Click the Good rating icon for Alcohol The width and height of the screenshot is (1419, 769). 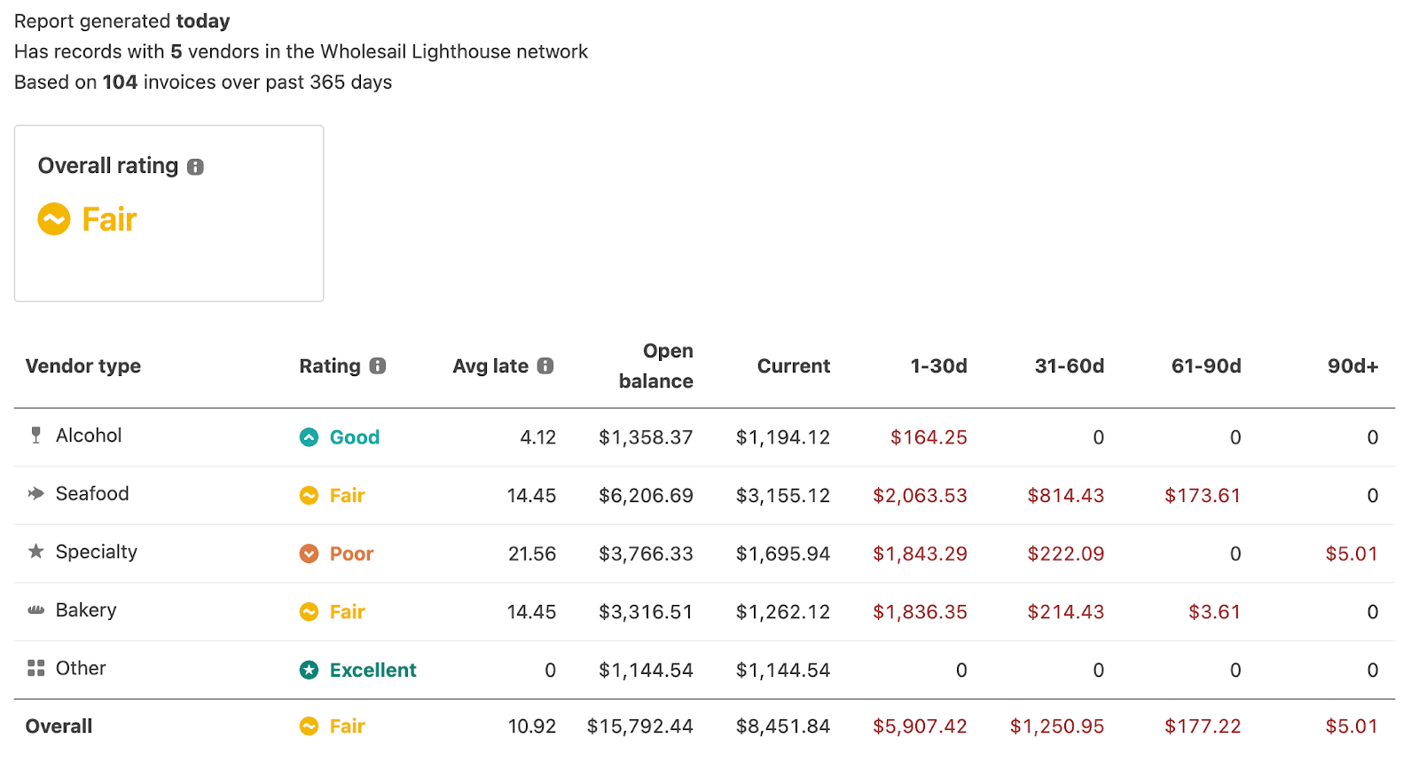click(309, 437)
